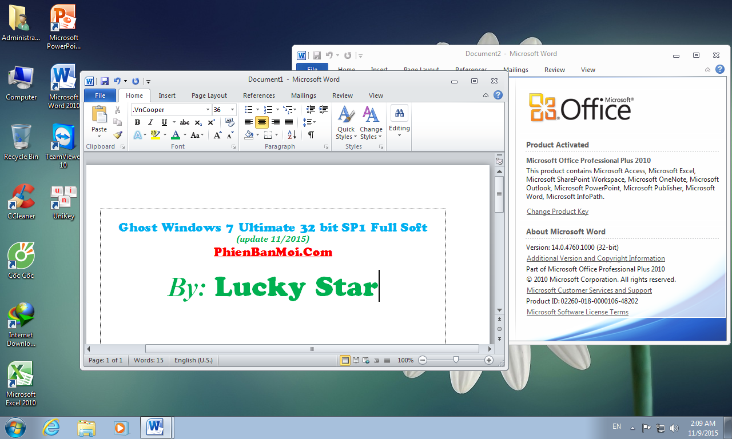The image size is (732, 439).
Task: Expand Numbering dropdown arrow
Action: click(277, 109)
